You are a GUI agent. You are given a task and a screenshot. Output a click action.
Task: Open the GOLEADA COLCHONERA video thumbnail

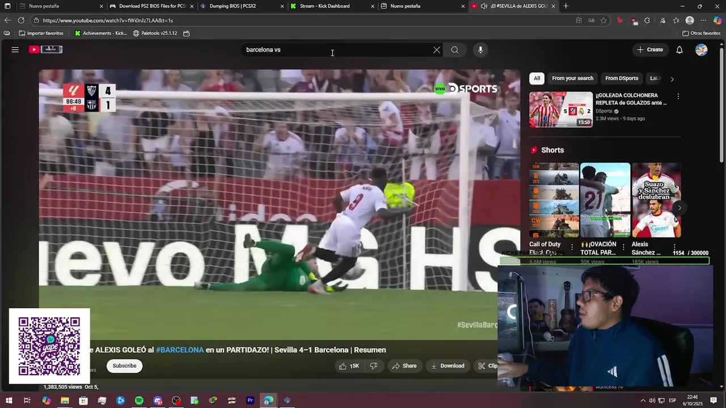561,109
